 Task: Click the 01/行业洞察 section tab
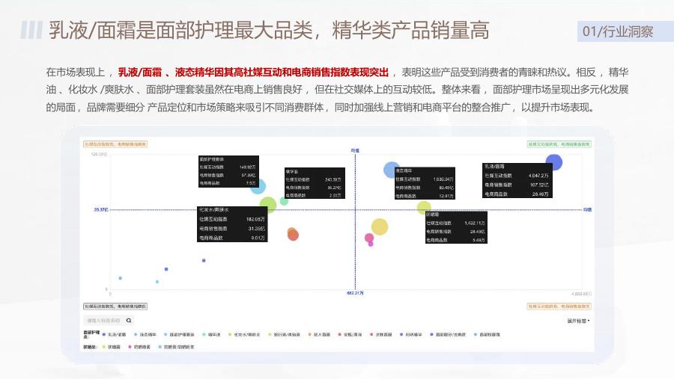tap(618, 31)
